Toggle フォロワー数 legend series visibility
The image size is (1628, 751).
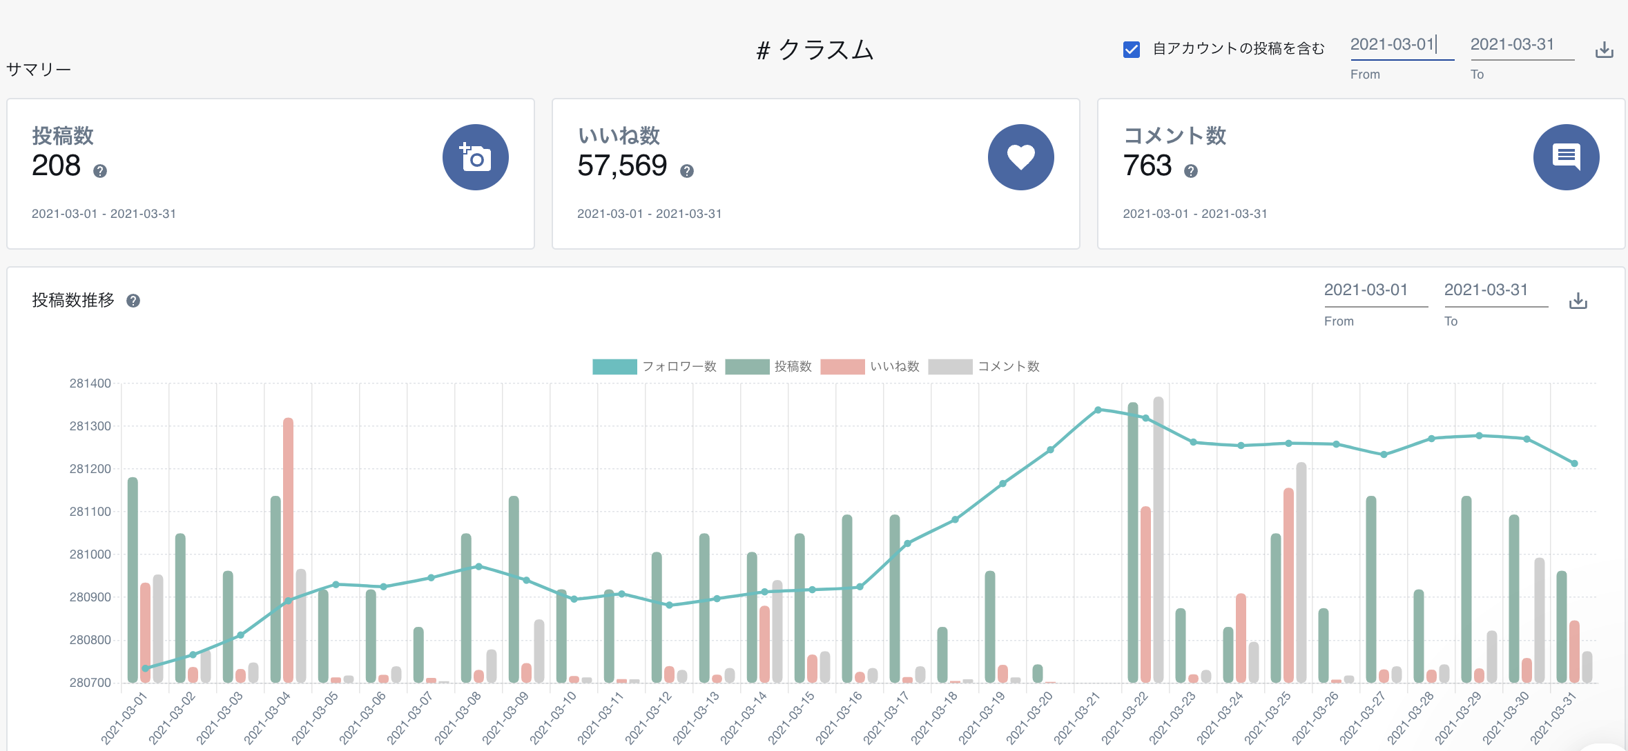[614, 366]
